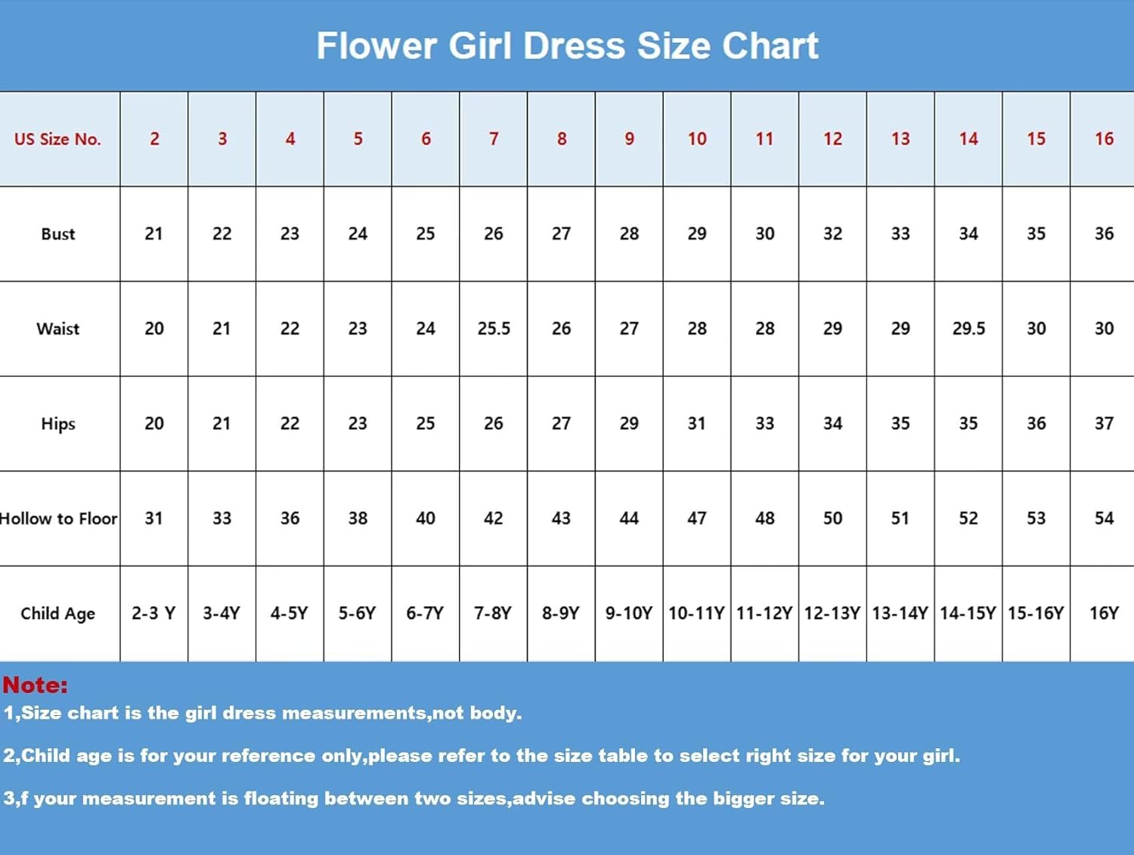Screen dimensions: 1134x855
Task: Click the Waist row label
Action: coord(58,328)
